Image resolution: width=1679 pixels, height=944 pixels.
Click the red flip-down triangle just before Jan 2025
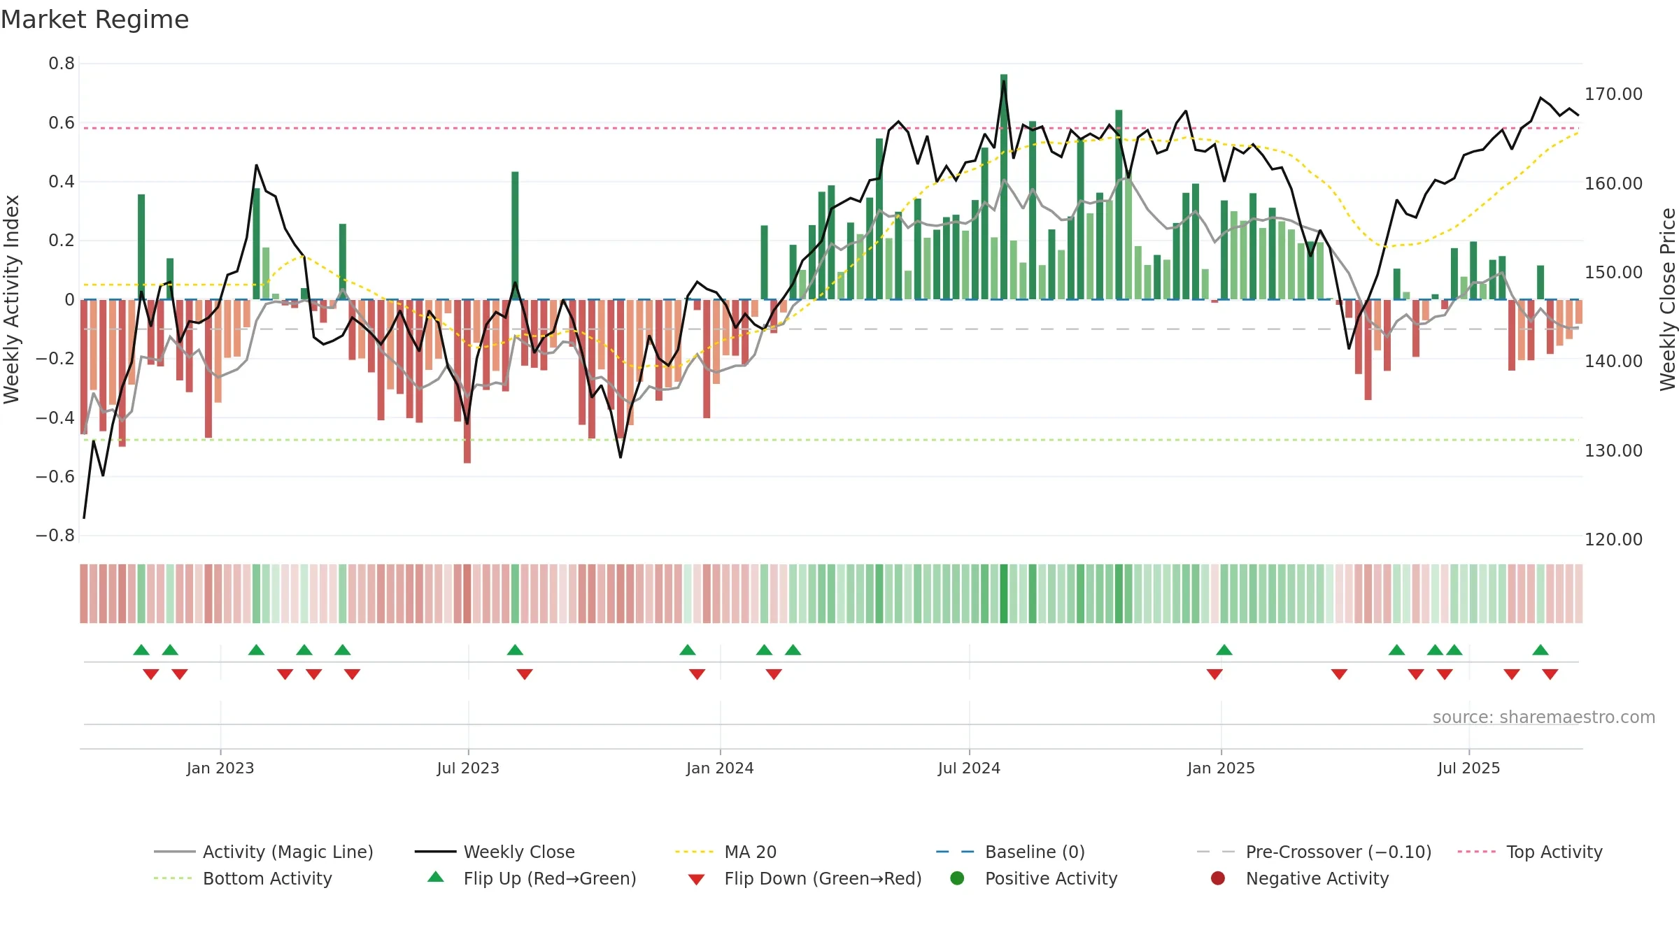point(1214,674)
